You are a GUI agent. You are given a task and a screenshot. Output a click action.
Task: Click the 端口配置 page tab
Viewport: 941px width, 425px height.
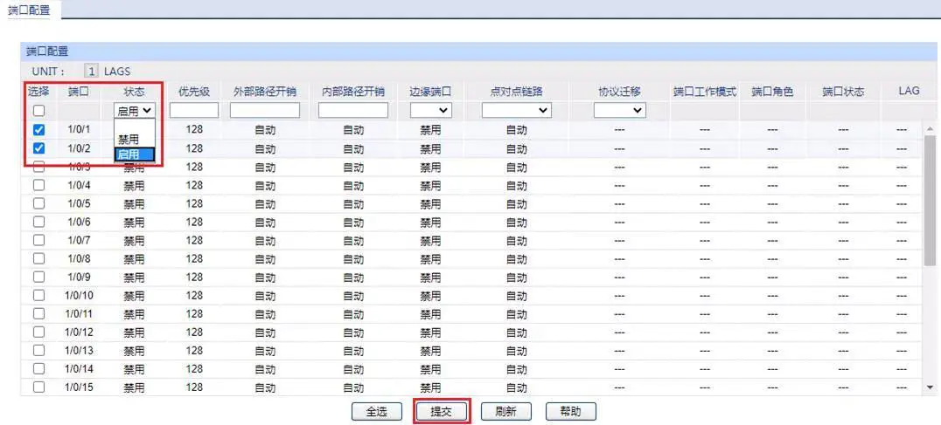tap(29, 10)
